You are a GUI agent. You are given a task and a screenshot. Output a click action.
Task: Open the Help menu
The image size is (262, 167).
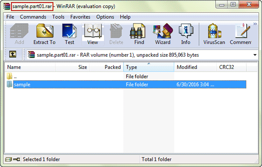pyautogui.click(x=125, y=17)
